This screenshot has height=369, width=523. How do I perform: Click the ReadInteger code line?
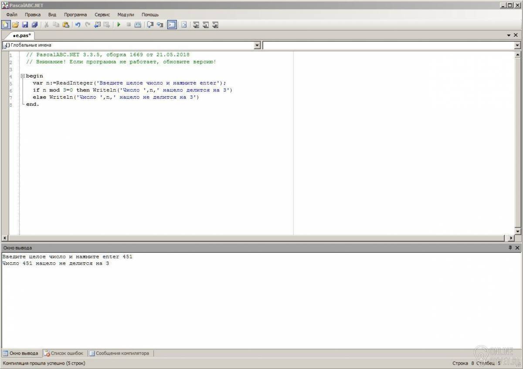129,83
